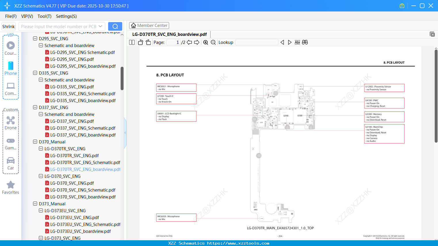Click the zoom in magnifier icon
Screen dimensions: 438x246
point(206,42)
